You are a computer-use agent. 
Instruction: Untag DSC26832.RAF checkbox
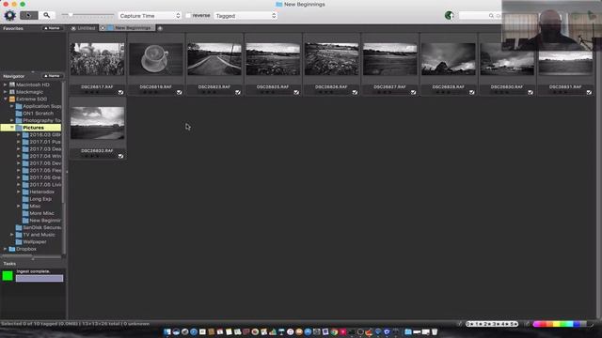pos(121,157)
